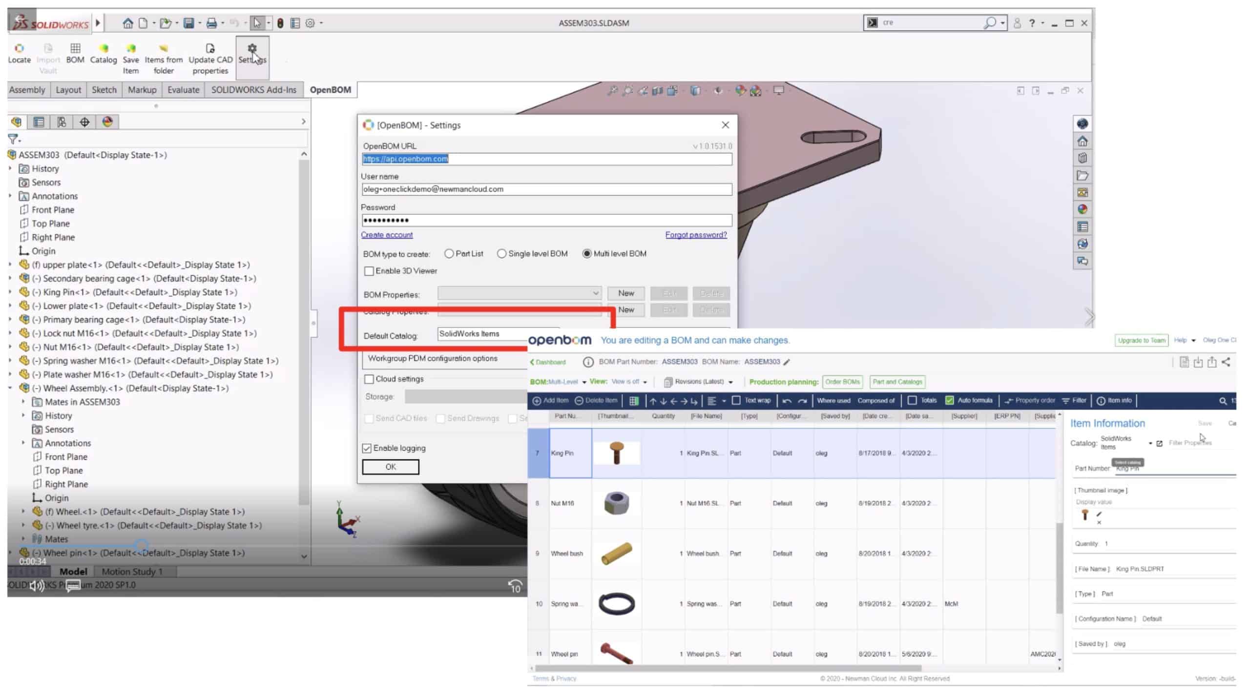This screenshot has height=696, width=1250.
Task: Click the video progress slider handle
Action: (x=142, y=545)
